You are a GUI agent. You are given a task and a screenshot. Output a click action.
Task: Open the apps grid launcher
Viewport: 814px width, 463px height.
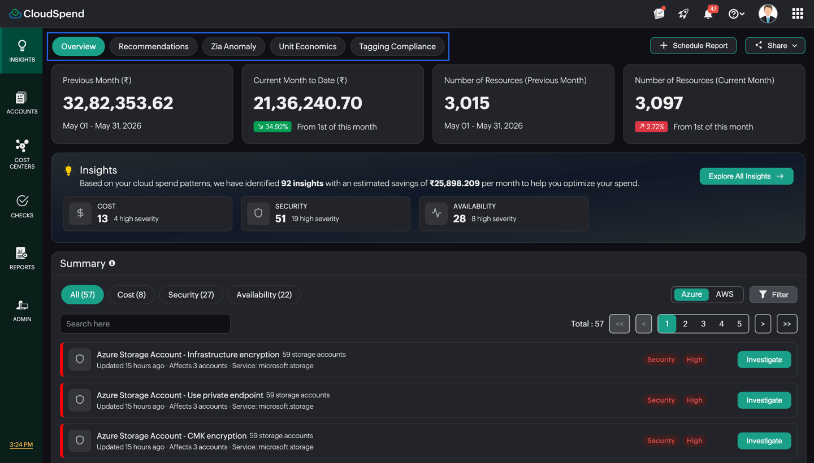point(798,14)
